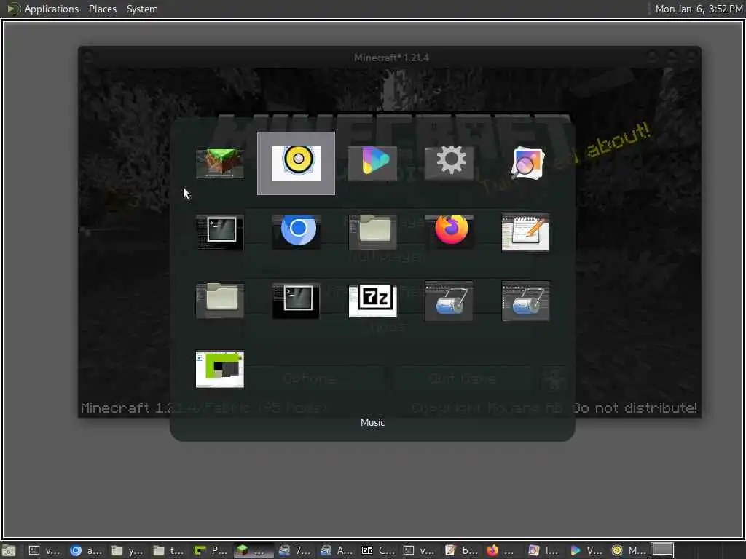Viewport: 746px width, 559px height.
Task: Pick the folder icon above the green thumbnail
Action: [220, 301]
